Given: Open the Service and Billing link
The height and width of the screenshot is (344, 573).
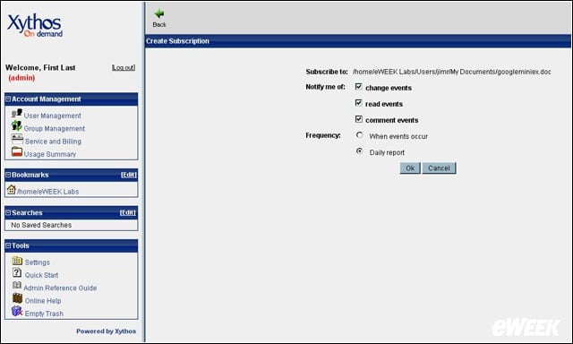Looking at the screenshot, I should point(53,142).
